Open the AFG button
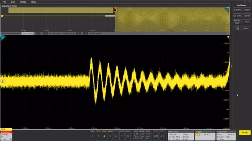Viewport: 252px width, 141px height. tap(162, 136)
